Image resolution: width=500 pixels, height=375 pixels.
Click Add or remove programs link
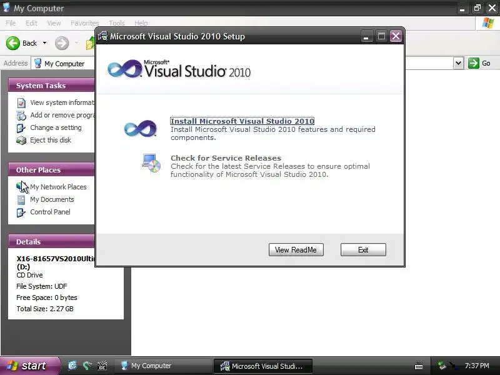click(x=62, y=115)
